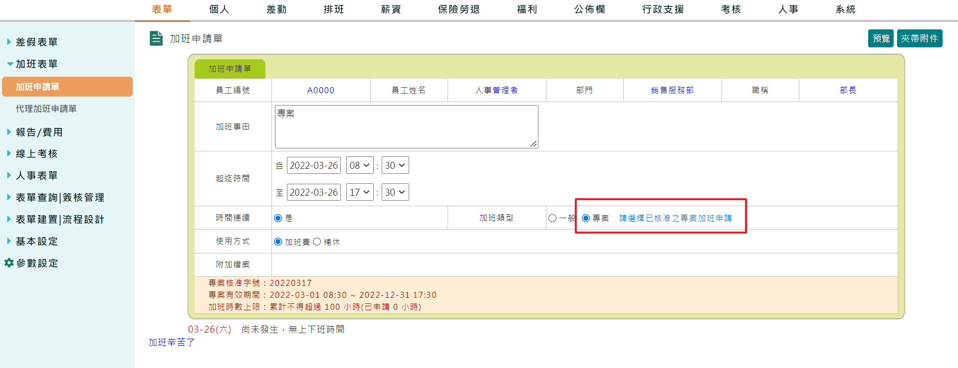Image resolution: width=958 pixels, height=368 pixels.
Task: Switch to the 薪資 top menu
Action: 391,9
